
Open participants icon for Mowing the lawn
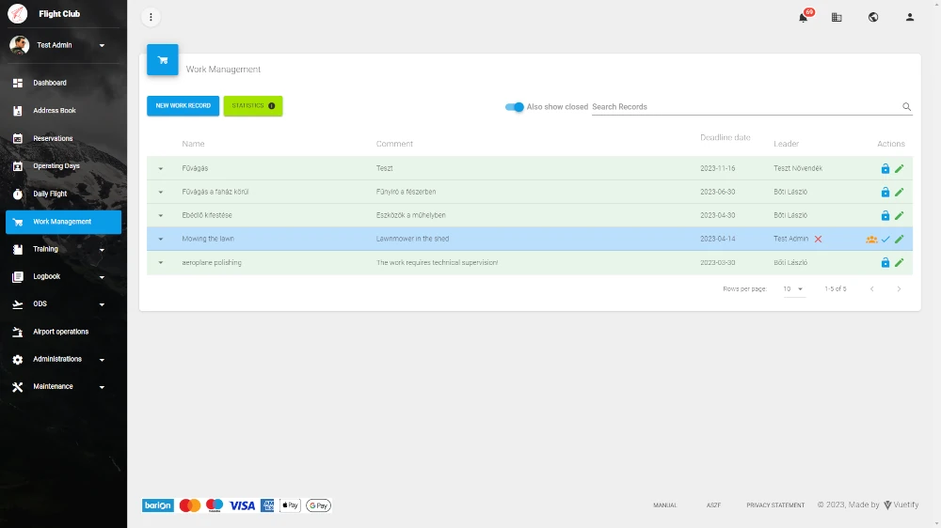[x=871, y=240]
